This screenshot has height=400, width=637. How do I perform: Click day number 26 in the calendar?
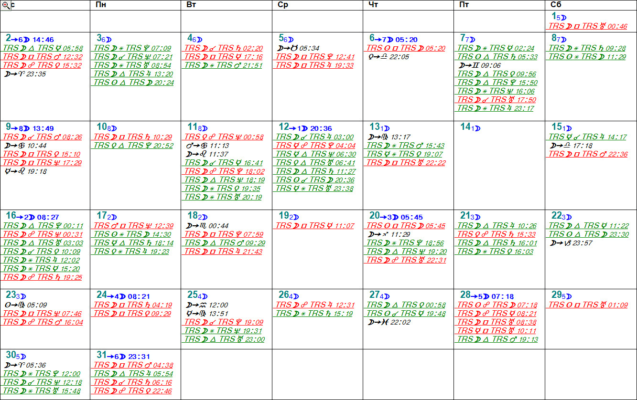click(x=283, y=295)
